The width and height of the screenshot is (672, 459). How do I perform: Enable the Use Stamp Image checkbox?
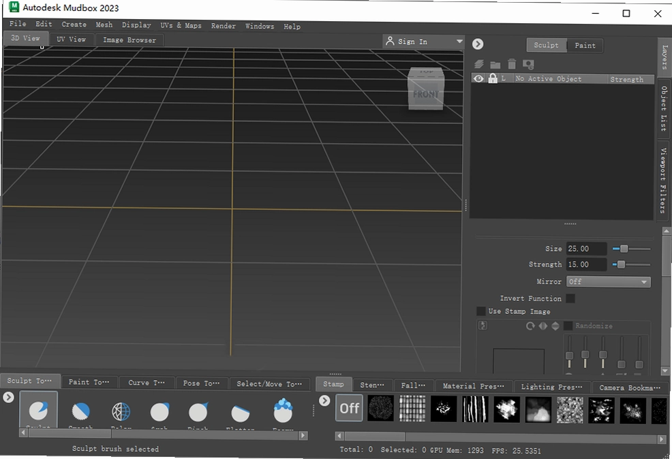pyautogui.click(x=481, y=311)
